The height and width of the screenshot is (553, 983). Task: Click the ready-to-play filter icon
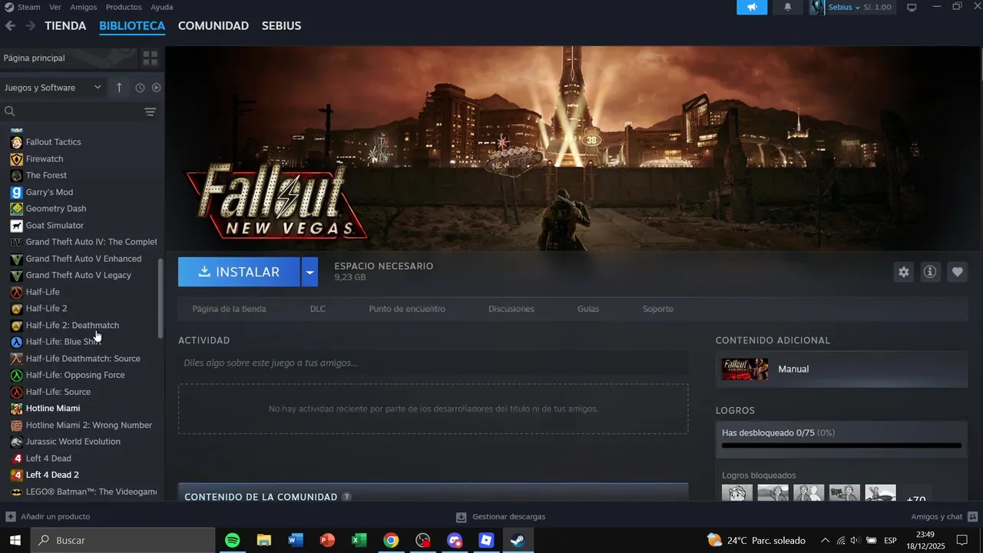pyautogui.click(x=156, y=88)
